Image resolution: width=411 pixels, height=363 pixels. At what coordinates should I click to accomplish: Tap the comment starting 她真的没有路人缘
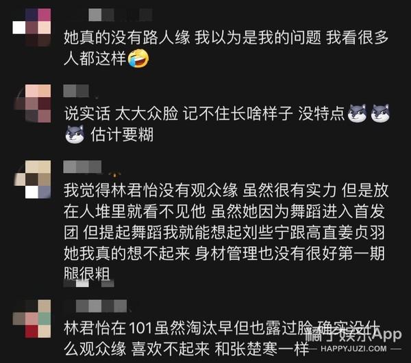point(226,48)
